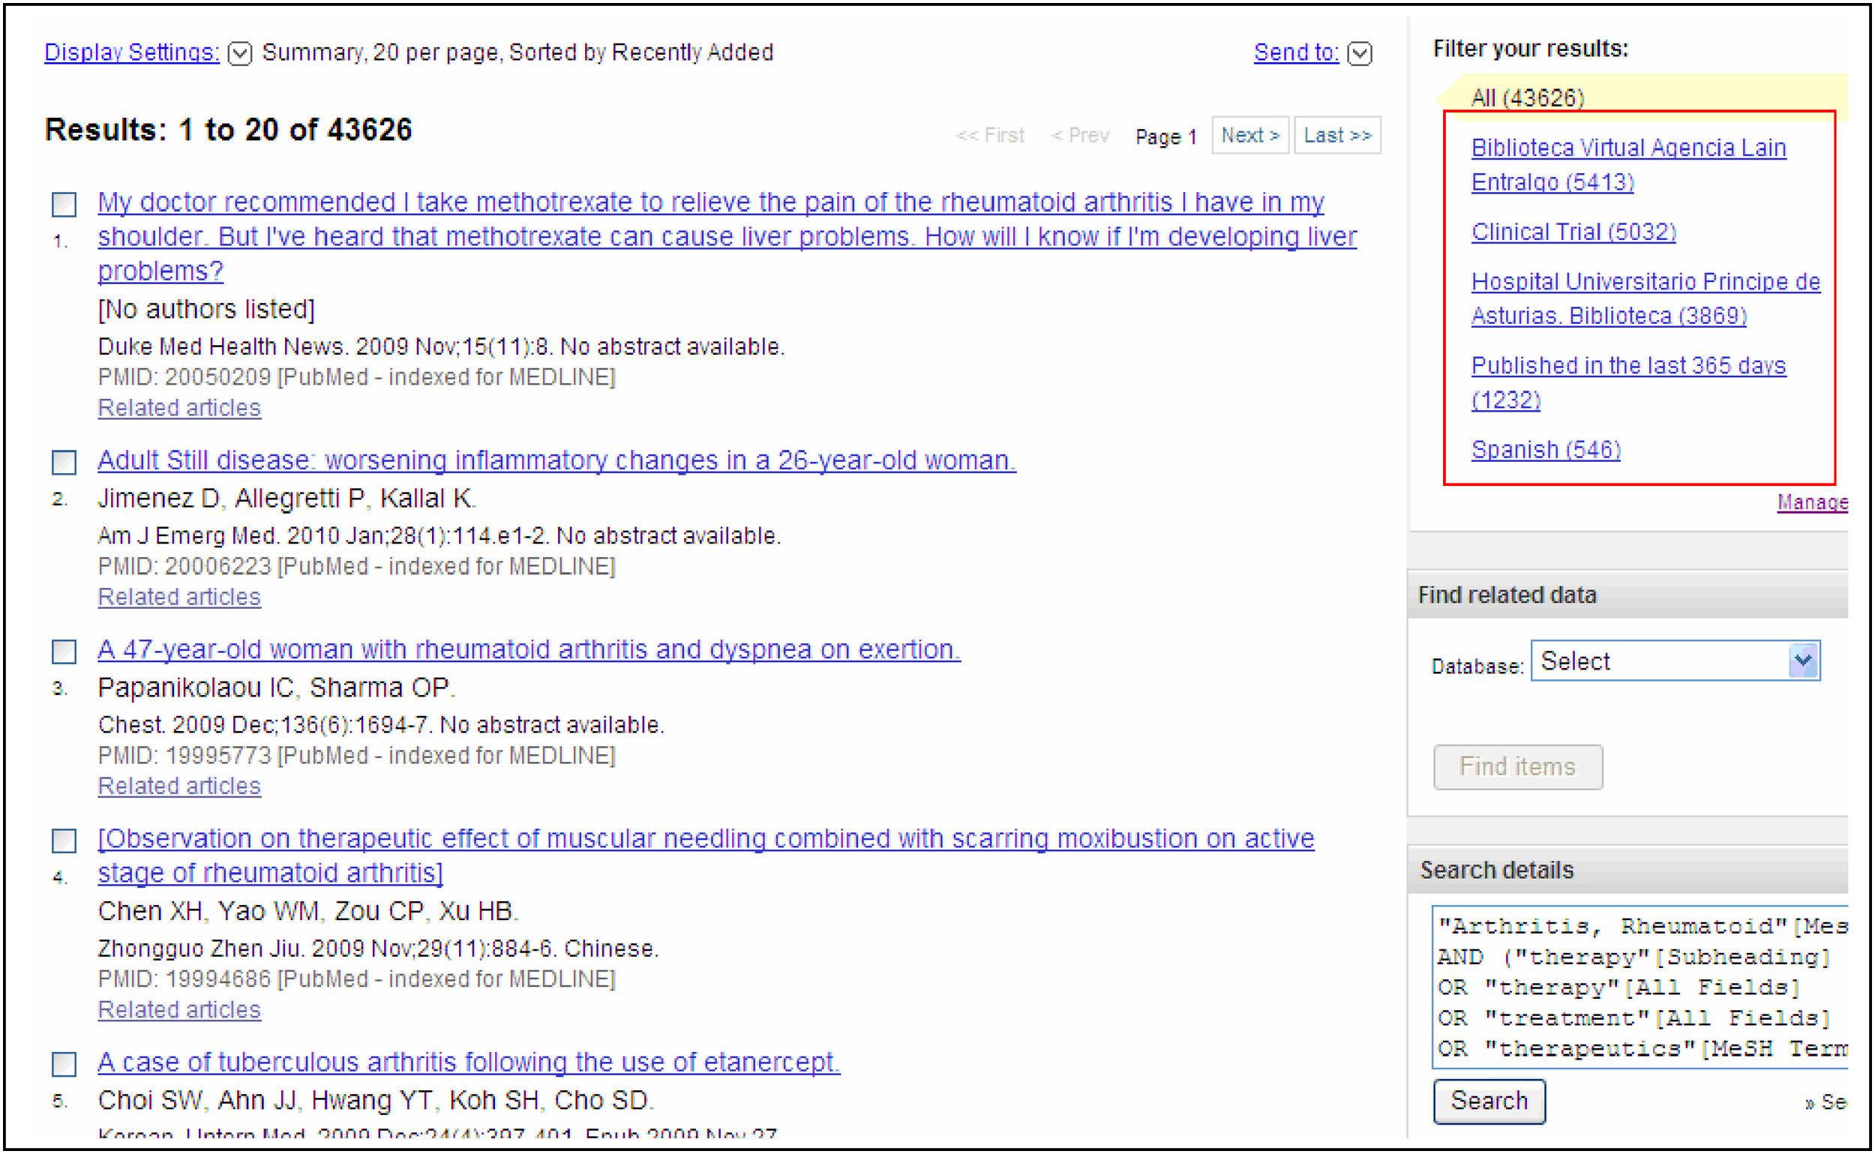Image resolution: width=1875 pixels, height=1154 pixels.
Task: Click the Display Settings link
Action: click(131, 52)
